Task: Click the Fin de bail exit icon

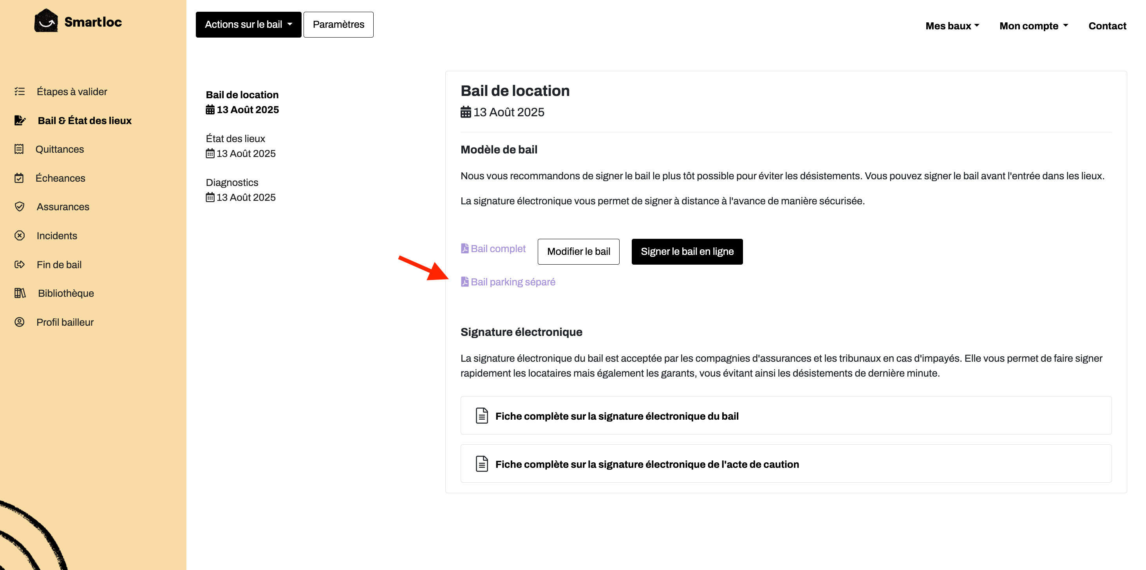Action: [x=20, y=265]
